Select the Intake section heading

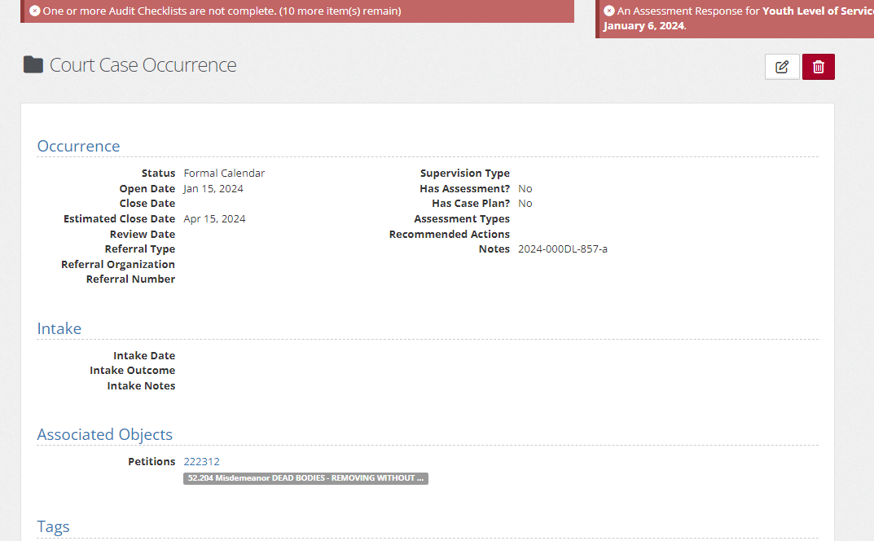coord(59,328)
